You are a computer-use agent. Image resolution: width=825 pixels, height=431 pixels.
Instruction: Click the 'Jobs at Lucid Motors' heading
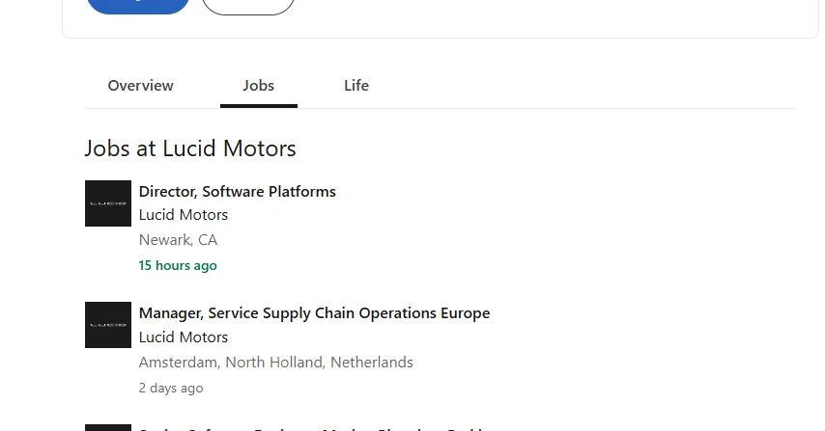(190, 148)
